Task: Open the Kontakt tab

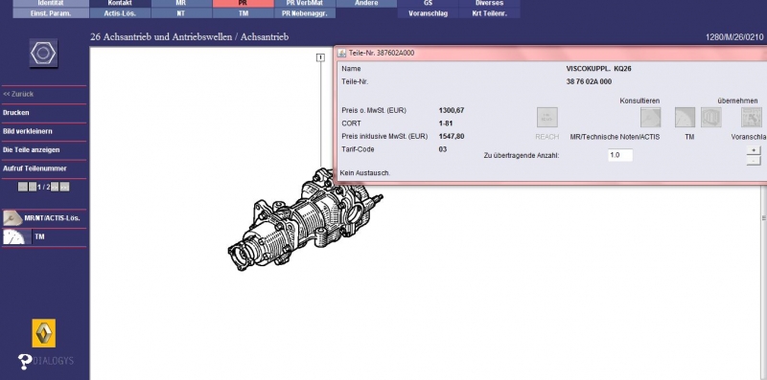Action: (121, 3)
